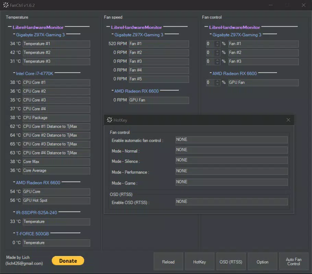The image size is (312, 274).
Task: Collapse Intel Core i7-4770K group
Action: pyautogui.click(x=14, y=73)
